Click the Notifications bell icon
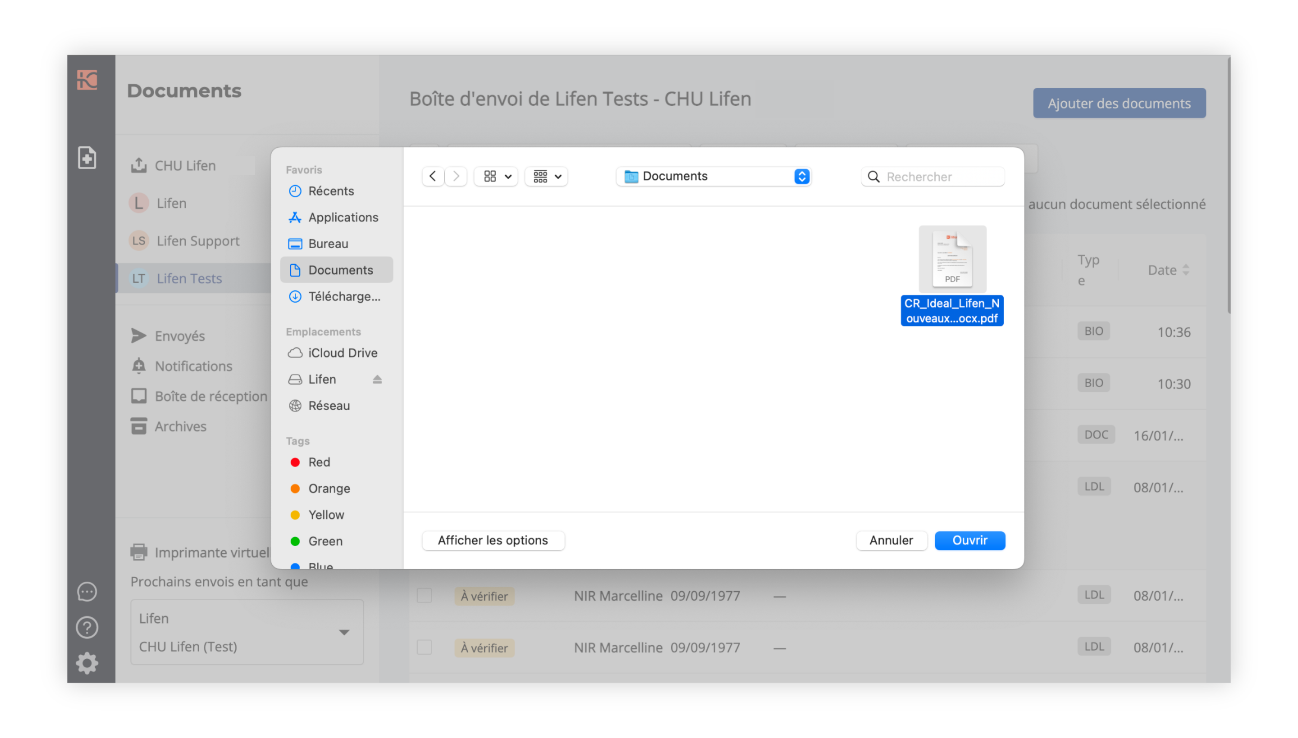The image size is (1298, 738). click(x=138, y=365)
